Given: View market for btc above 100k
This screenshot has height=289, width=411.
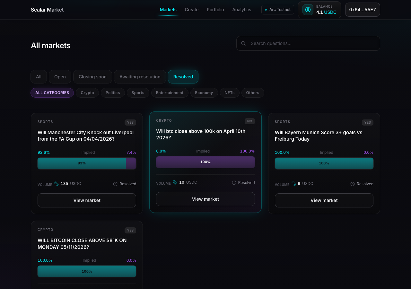Looking at the screenshot, I should tap(205, 199).
